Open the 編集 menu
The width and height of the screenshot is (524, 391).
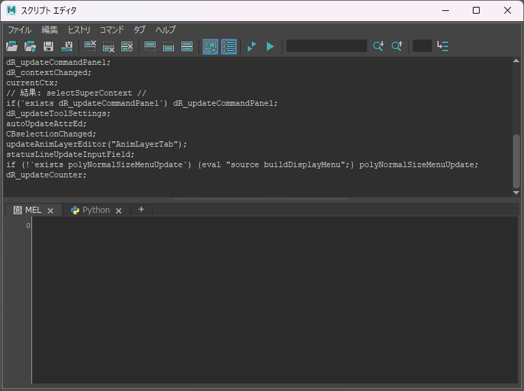click(x=50, y=30)
